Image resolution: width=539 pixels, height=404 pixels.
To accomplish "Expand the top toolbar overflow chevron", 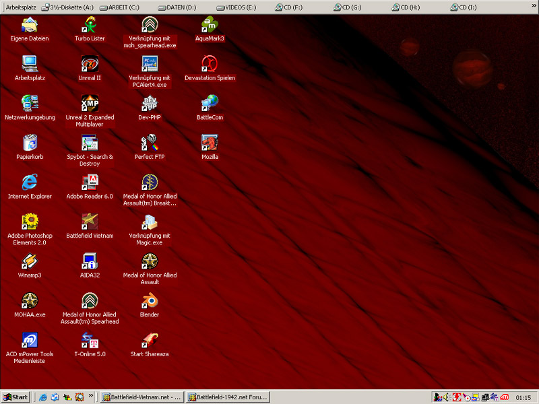I will tap(534, 6).
